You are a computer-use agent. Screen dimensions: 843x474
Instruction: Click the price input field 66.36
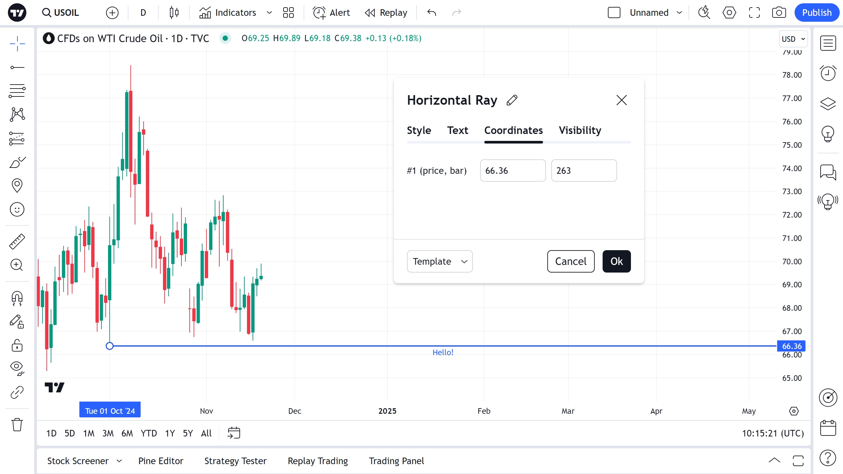pos(512,171)
